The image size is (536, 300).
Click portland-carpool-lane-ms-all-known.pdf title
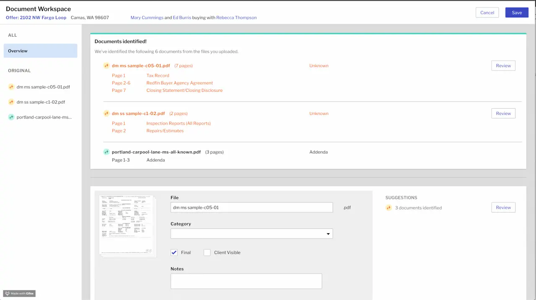tap(156, 152)
